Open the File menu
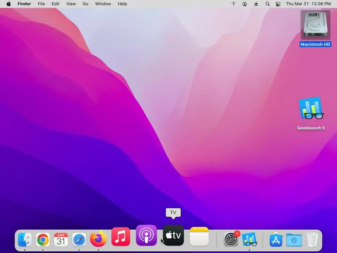Screen dimensions: 337x253 click(x=41, y=4)
